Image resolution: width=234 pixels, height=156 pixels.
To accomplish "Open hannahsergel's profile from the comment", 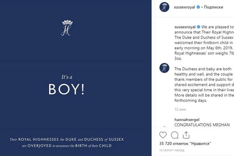I will click(x=190, y=120).
